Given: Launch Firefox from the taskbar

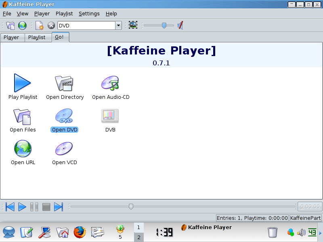Looking at the screenshot, I should (80, 232).
